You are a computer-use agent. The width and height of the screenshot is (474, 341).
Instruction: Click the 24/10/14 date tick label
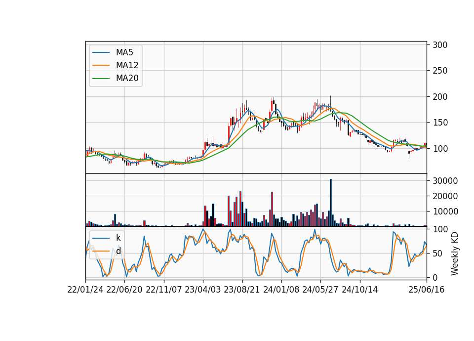tap(360, 290)
